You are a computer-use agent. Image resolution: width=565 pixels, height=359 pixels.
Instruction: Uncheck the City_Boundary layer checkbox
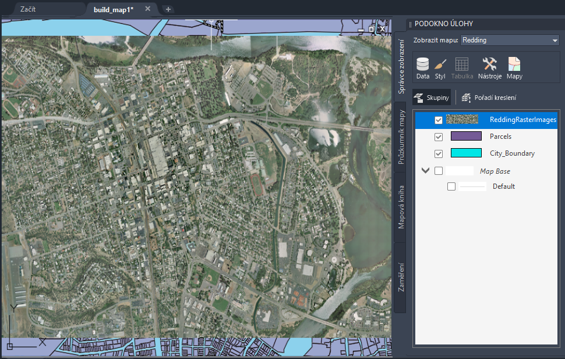point(438,153)
